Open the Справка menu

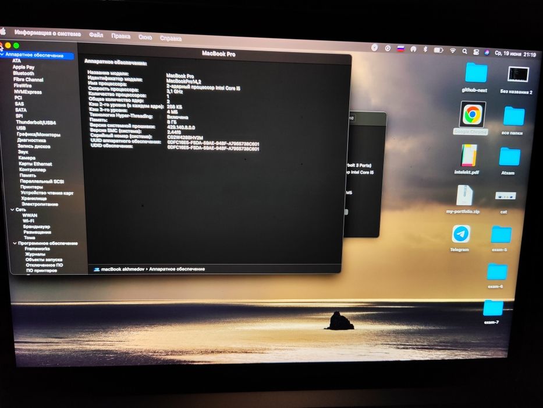coord(171,38)
